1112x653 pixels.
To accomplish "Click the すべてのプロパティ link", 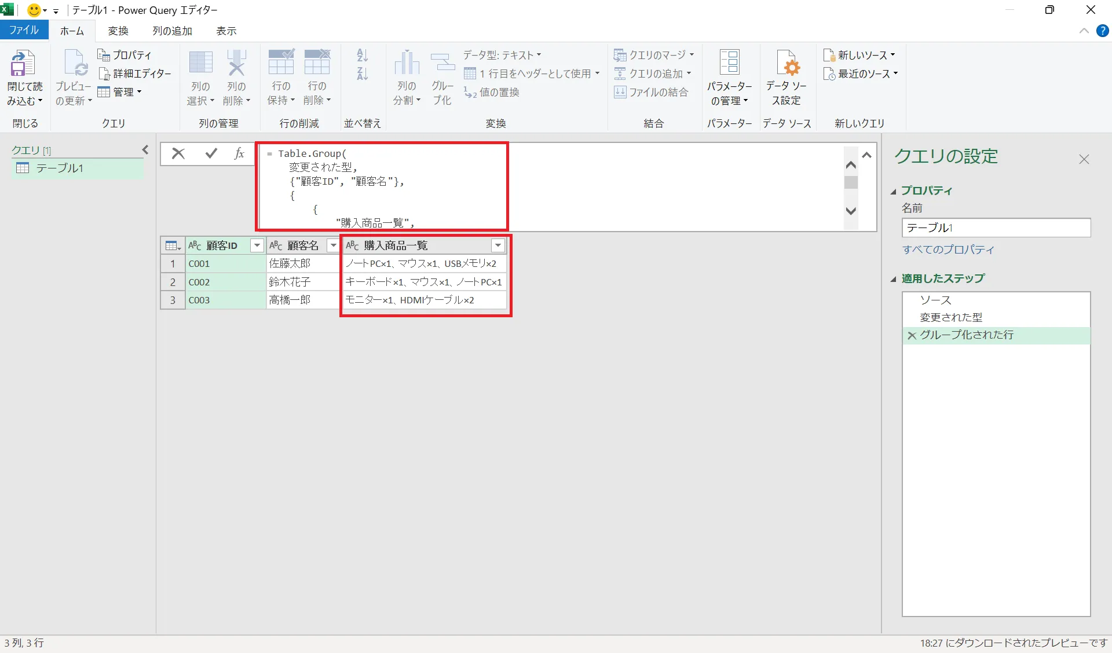I will tap(948, 250).
